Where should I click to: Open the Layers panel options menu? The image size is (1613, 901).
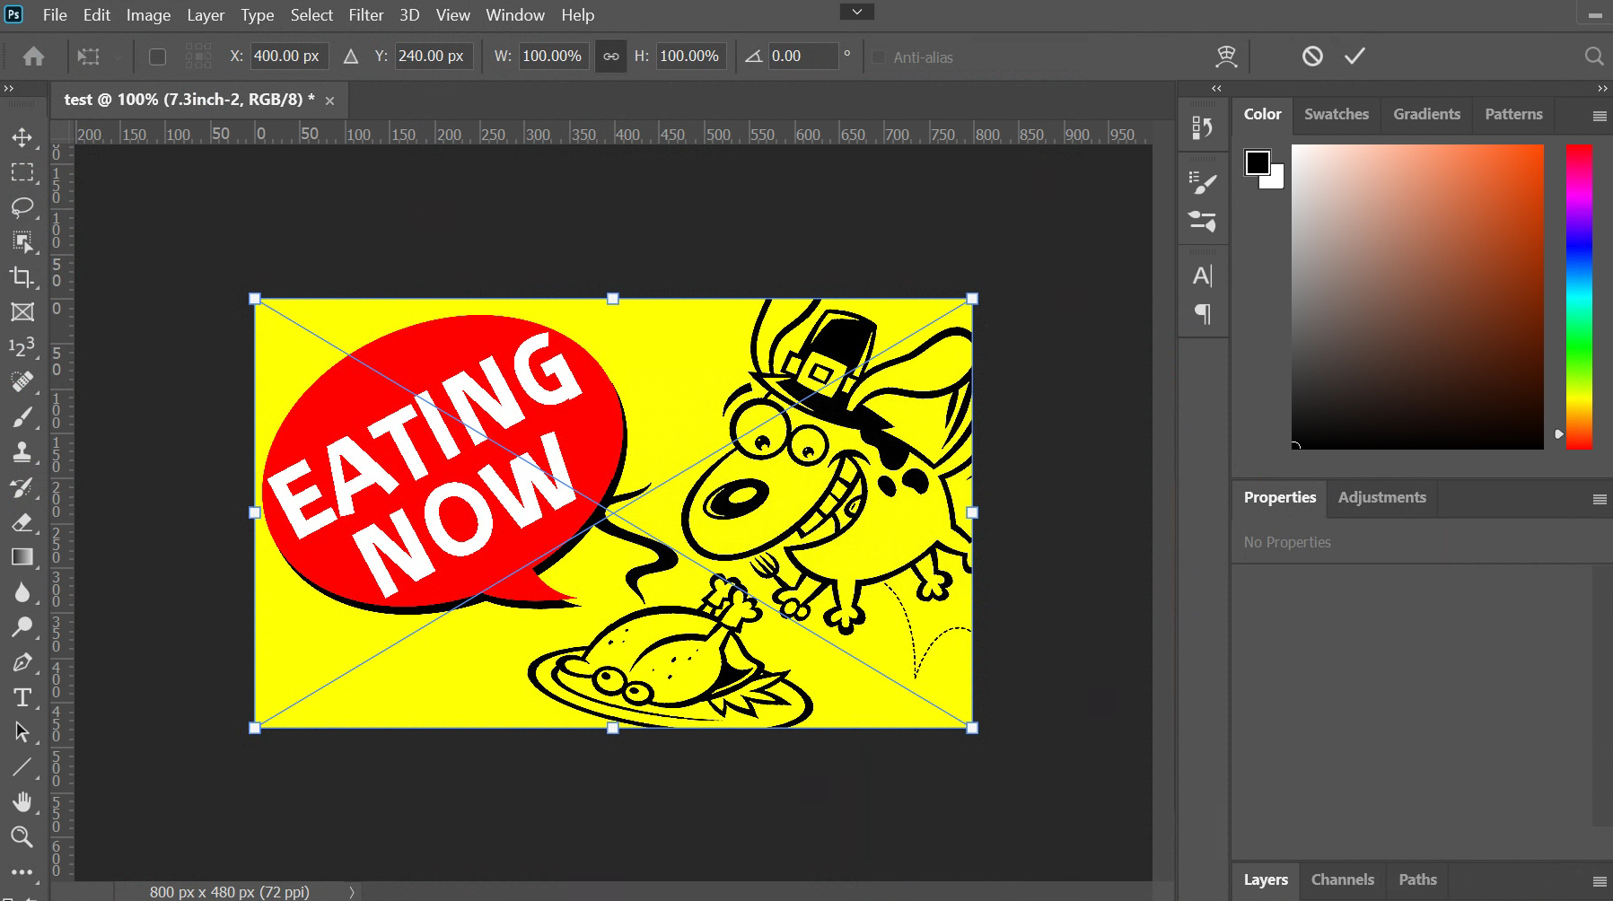coord(1599,881)
